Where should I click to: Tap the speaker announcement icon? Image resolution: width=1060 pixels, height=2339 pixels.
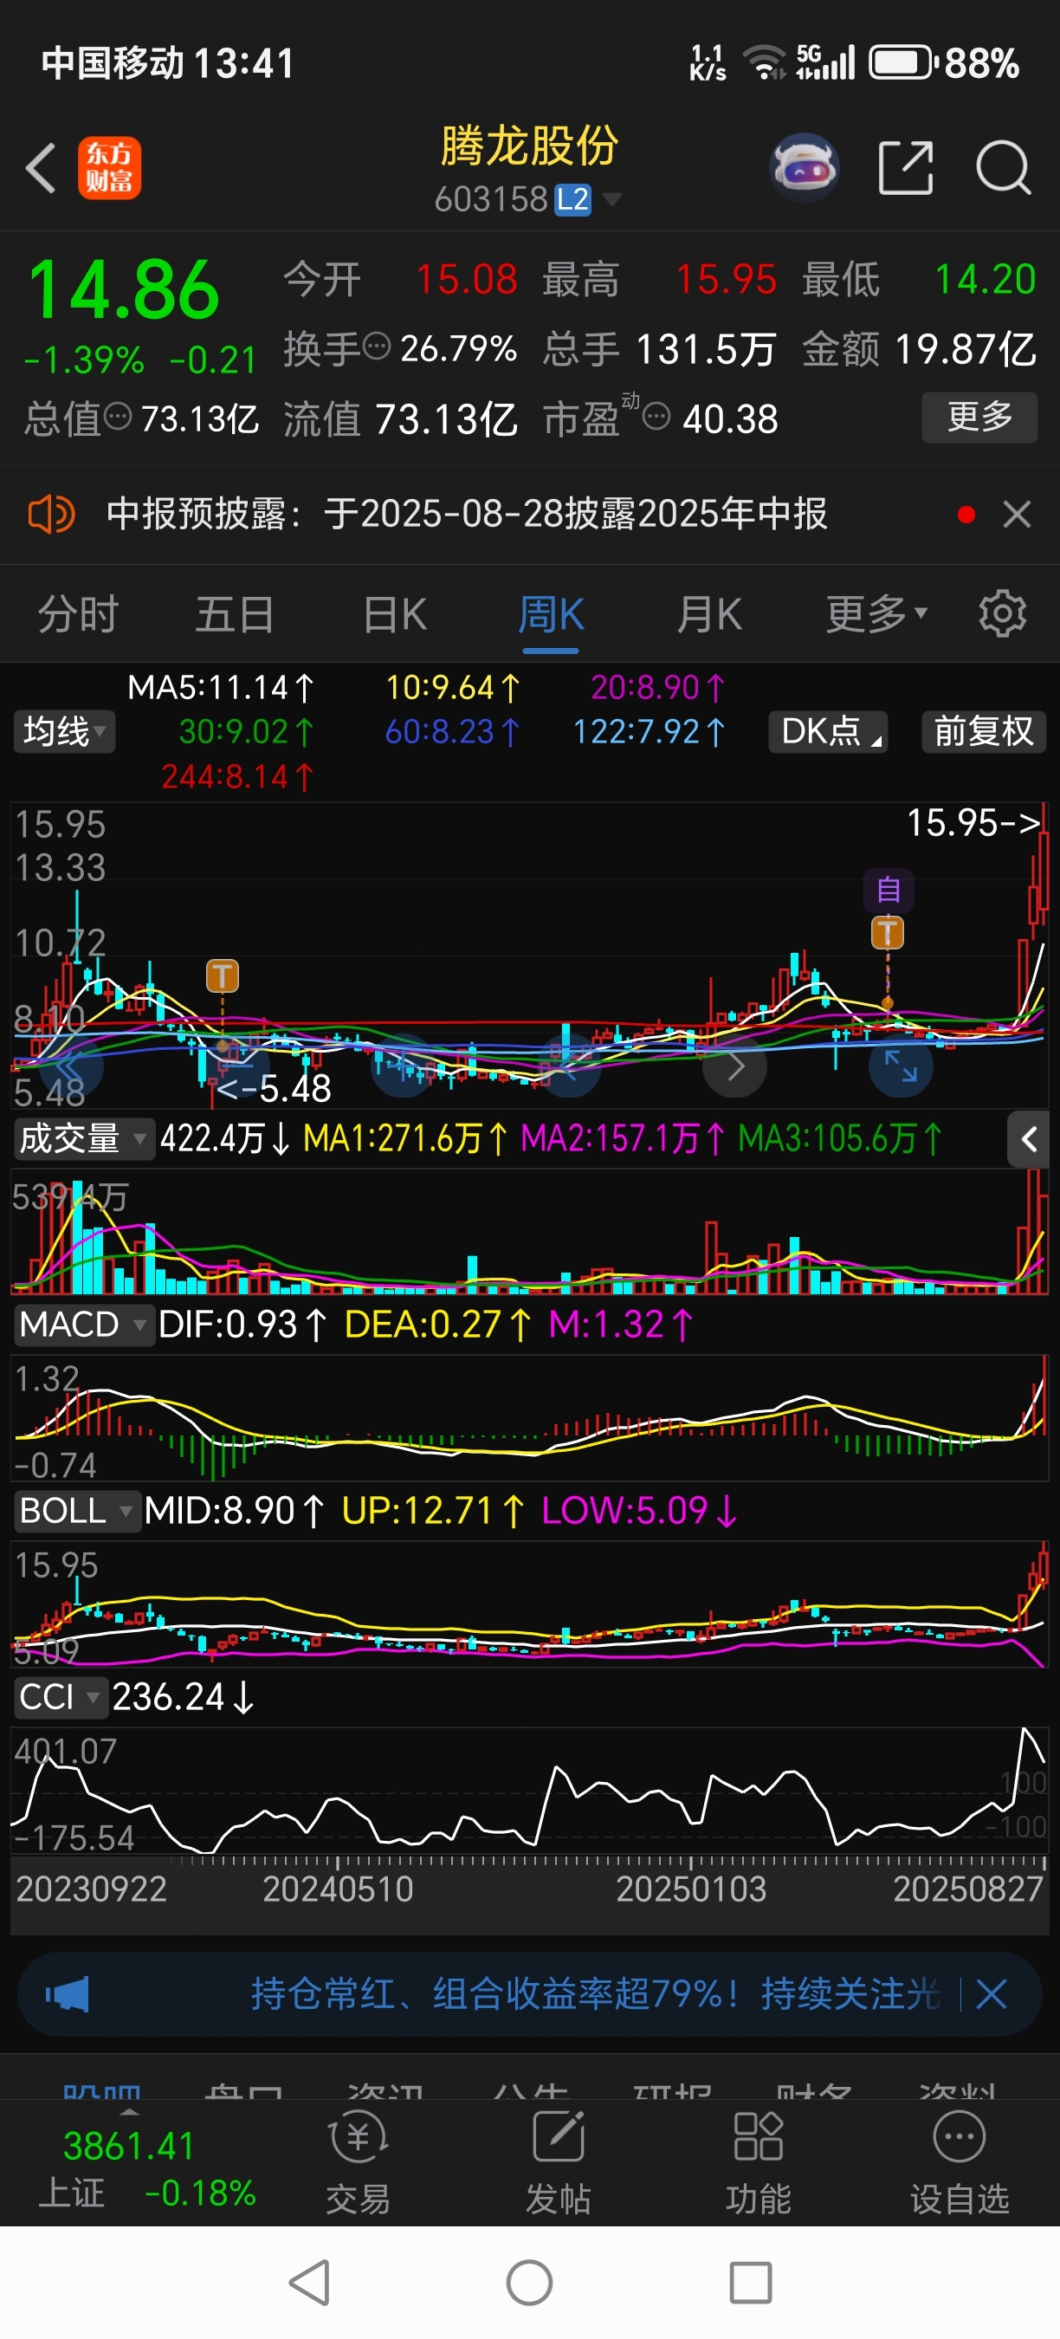[52, 515]
